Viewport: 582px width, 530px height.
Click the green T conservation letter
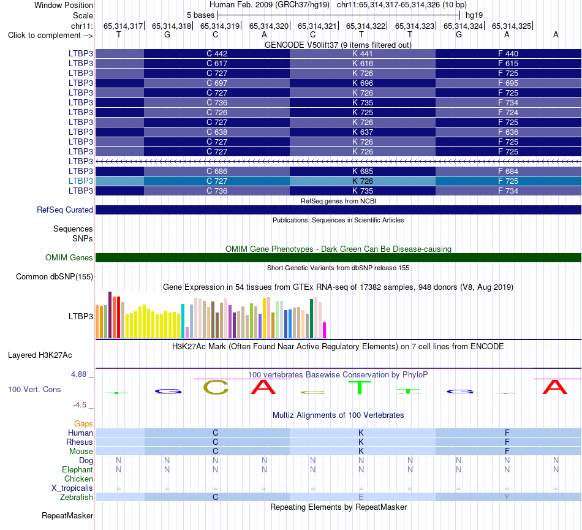[x=360, y=388]
